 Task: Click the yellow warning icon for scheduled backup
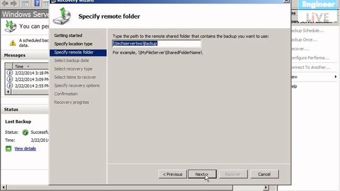pyautogui.click(x=13, y=43)
